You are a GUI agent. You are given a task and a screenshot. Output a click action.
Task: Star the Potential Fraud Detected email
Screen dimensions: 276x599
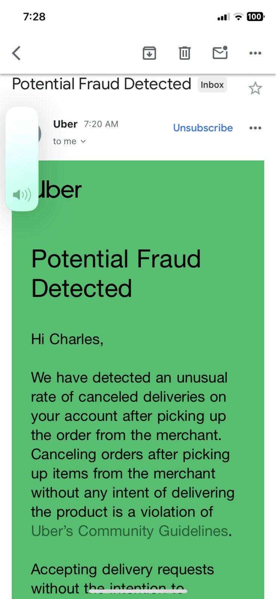(255, 88)
